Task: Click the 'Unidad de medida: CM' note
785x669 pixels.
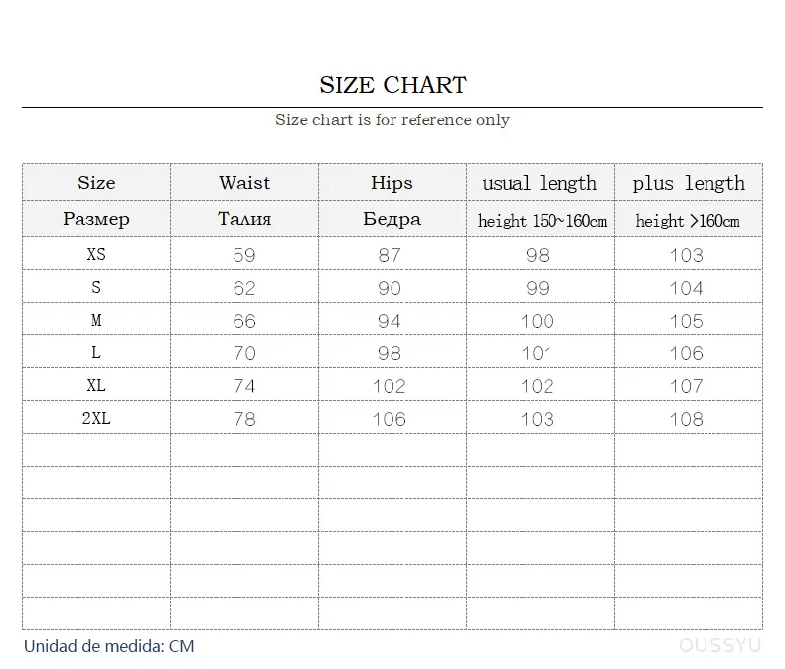Action: coord(109,646)
